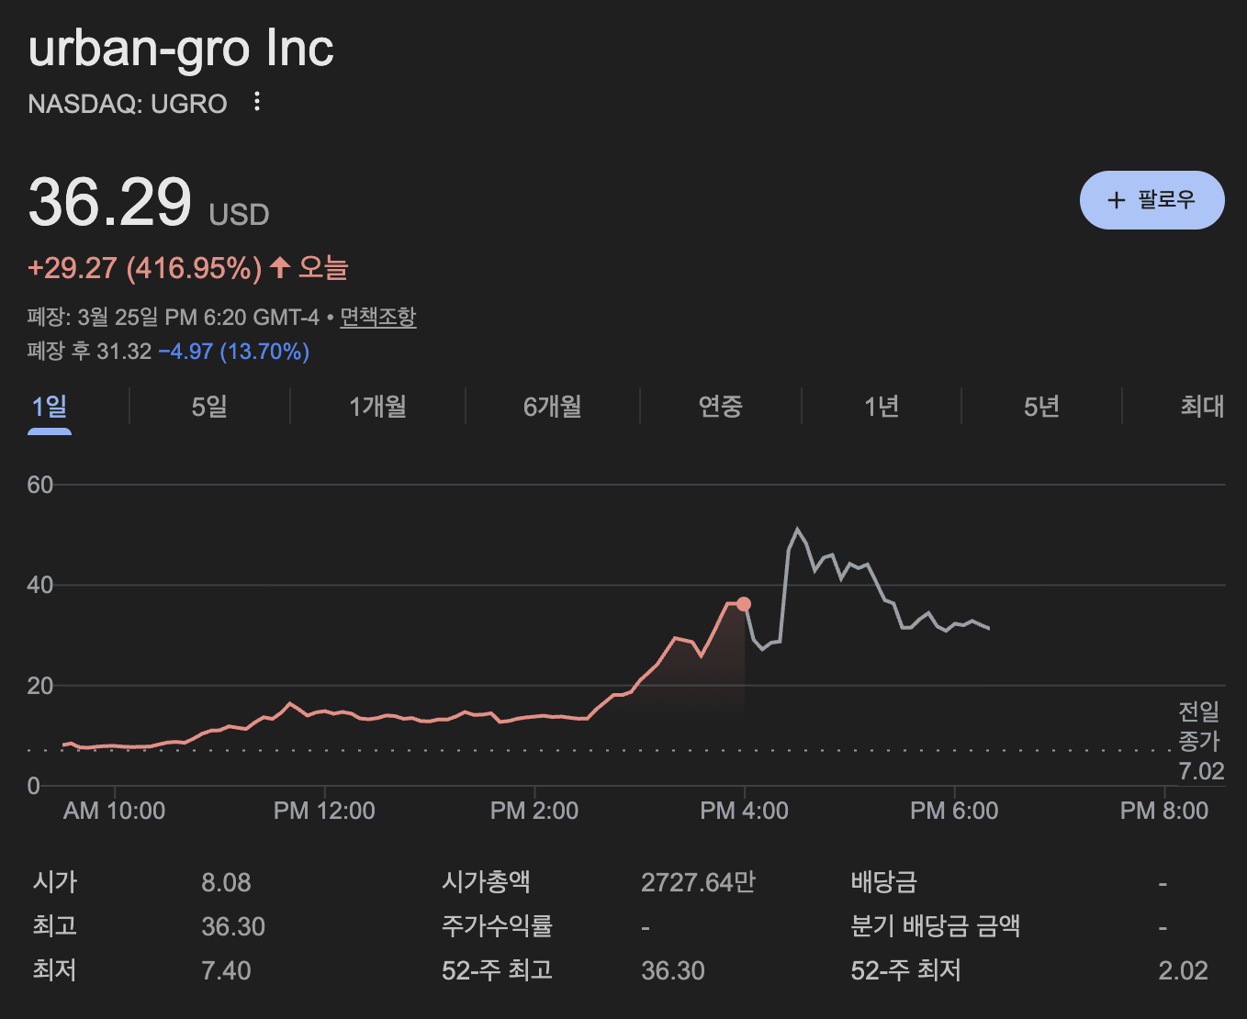Image resolution: width=1247 pixels, height=1019 pixels.
Task: Click the after-hours −4.97 (13.70%) value
Action: point(233,352)
